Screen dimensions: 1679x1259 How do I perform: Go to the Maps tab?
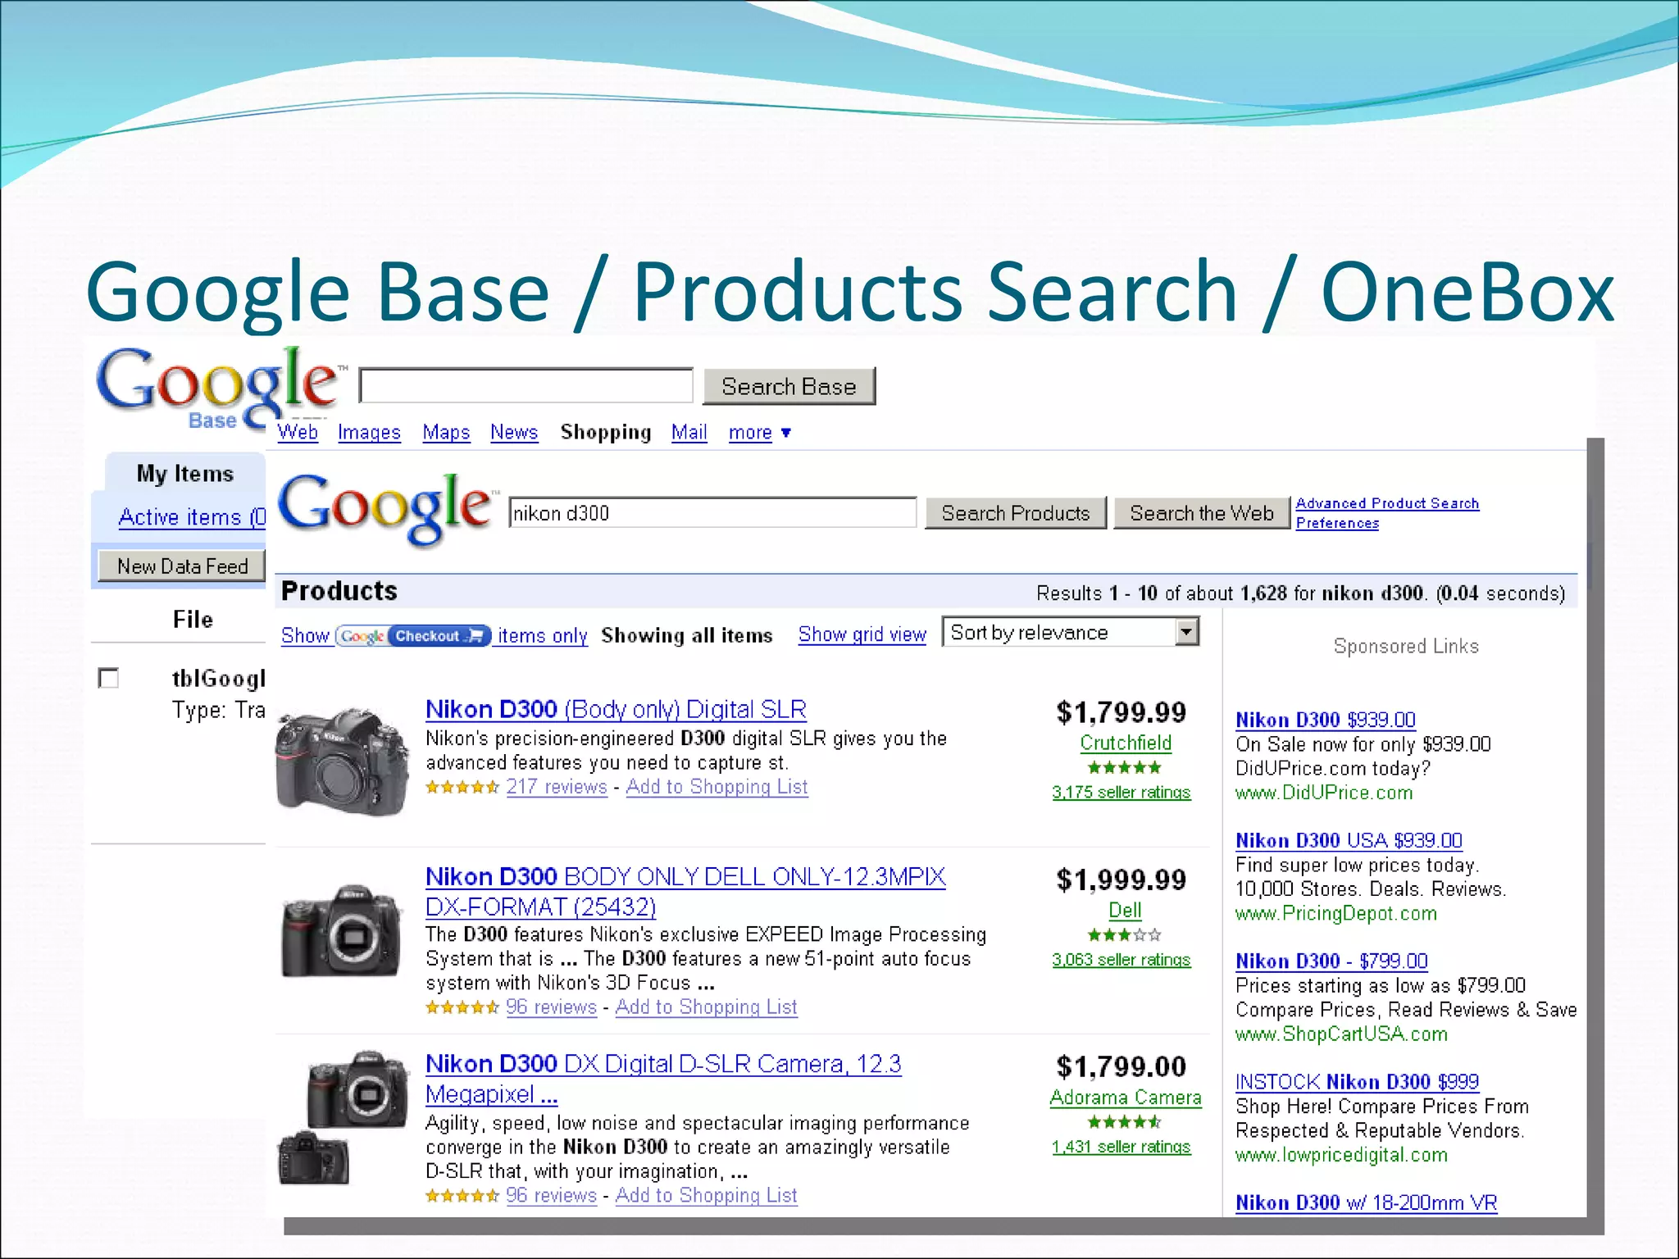coord(446,432)
